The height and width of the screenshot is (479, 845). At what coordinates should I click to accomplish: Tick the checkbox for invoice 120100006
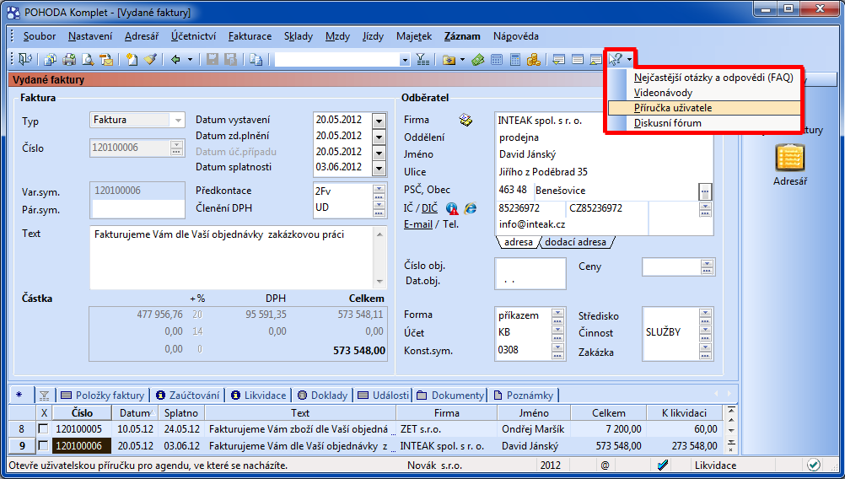pyautogui.click(x=43, y=445)
